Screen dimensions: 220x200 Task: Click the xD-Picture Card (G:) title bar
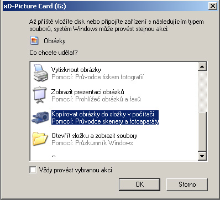105,6
